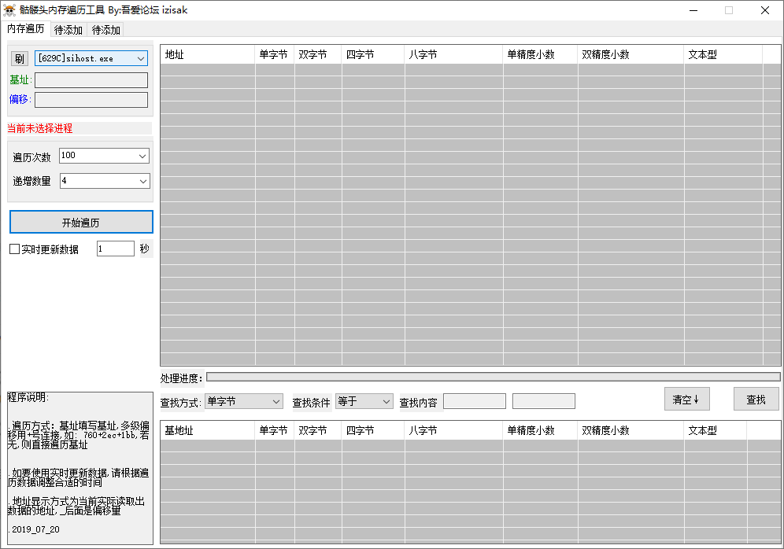Click the skull app icon in title bar
The width and height of the screenshot is (784, 549).
point(9,10)
